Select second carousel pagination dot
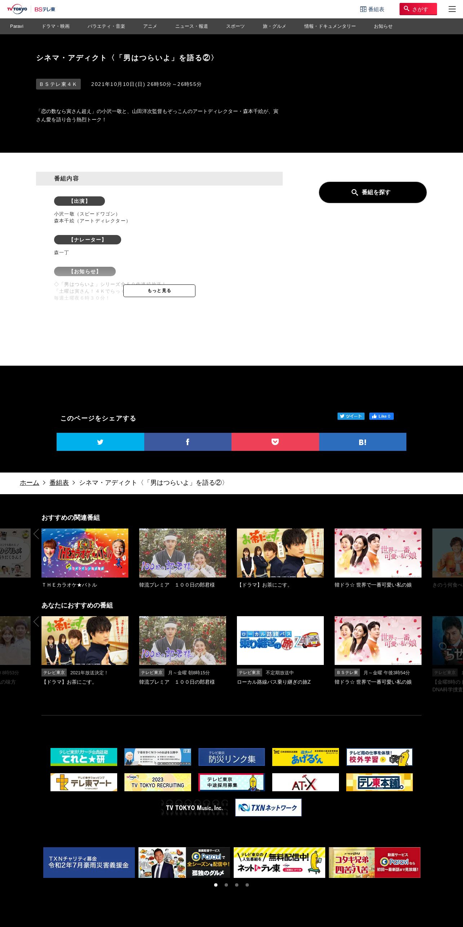463x927 pixels. pyautogui.click(x=226, y=885)
